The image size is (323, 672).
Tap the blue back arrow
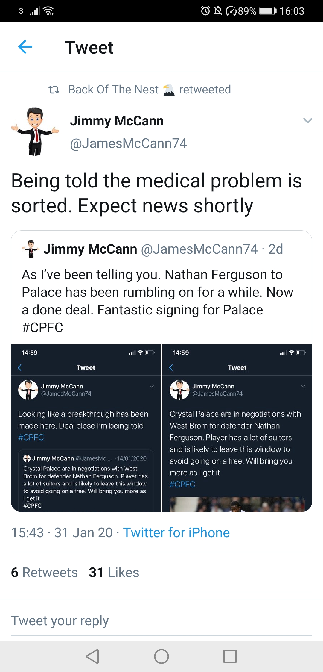25,47
